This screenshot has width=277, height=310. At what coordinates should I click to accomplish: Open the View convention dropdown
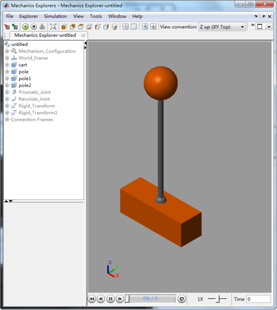(x=222, y=26)
